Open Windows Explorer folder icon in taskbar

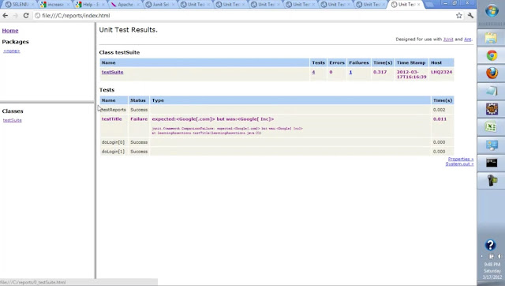492,38
